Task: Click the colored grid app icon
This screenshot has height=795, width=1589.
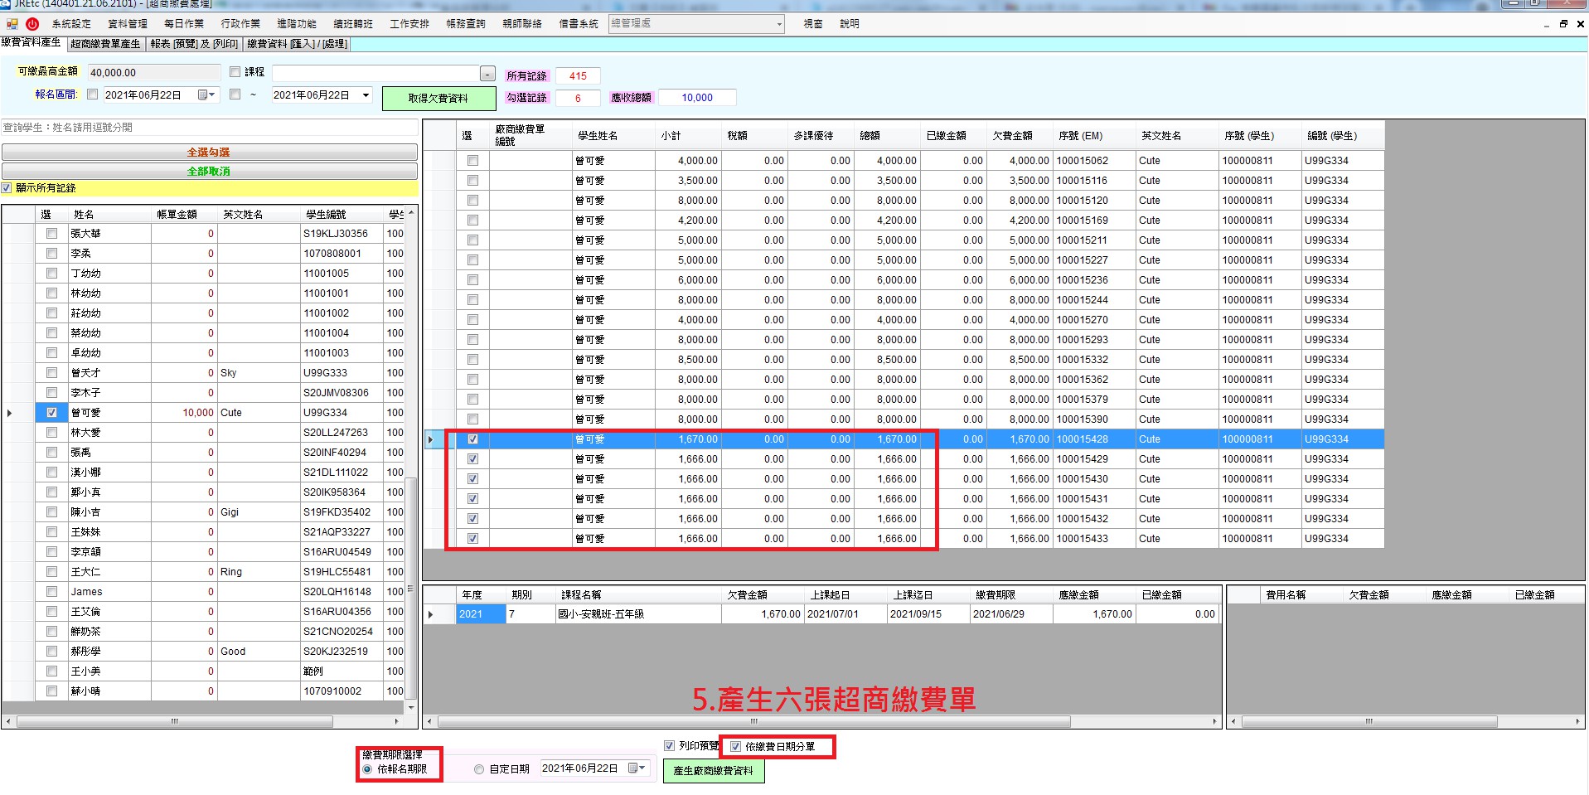Action: pyautogui.click(x=12, y=24)
